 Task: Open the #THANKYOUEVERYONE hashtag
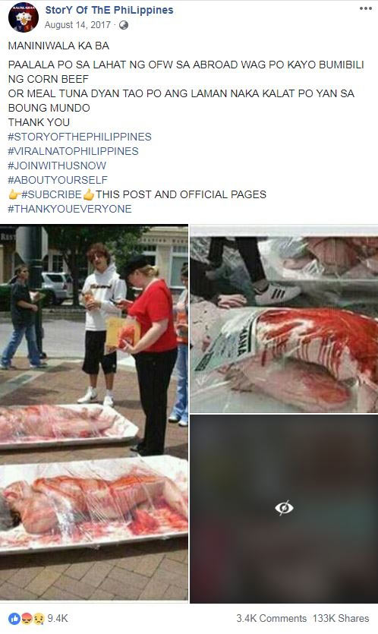coord(70,209)
